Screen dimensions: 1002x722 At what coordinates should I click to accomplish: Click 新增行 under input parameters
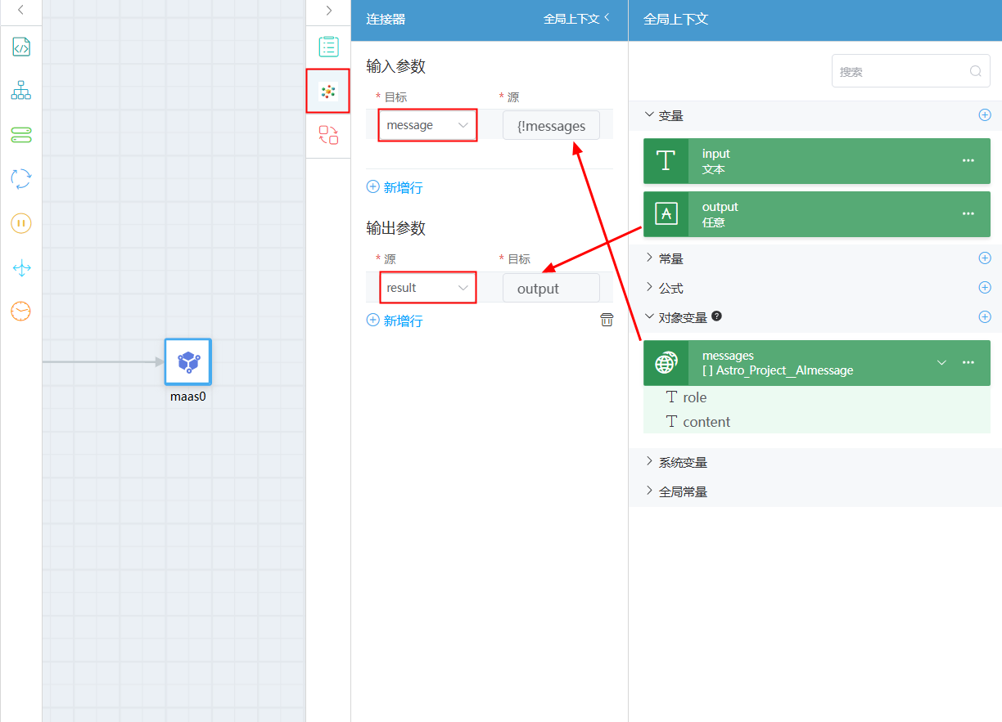tap(395, 187)
